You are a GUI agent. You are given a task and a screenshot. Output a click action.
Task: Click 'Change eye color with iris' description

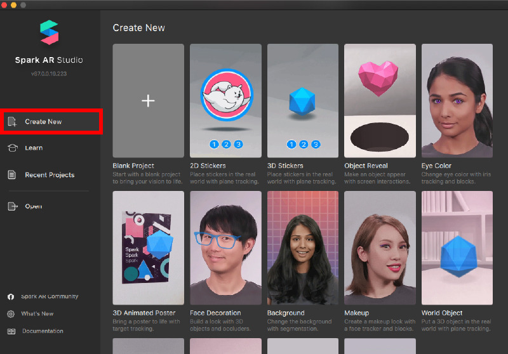456,178
